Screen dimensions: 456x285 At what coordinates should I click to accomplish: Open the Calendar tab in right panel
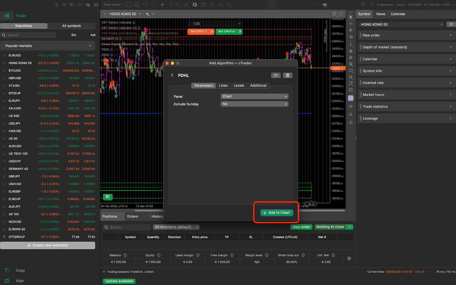point(398,14)
